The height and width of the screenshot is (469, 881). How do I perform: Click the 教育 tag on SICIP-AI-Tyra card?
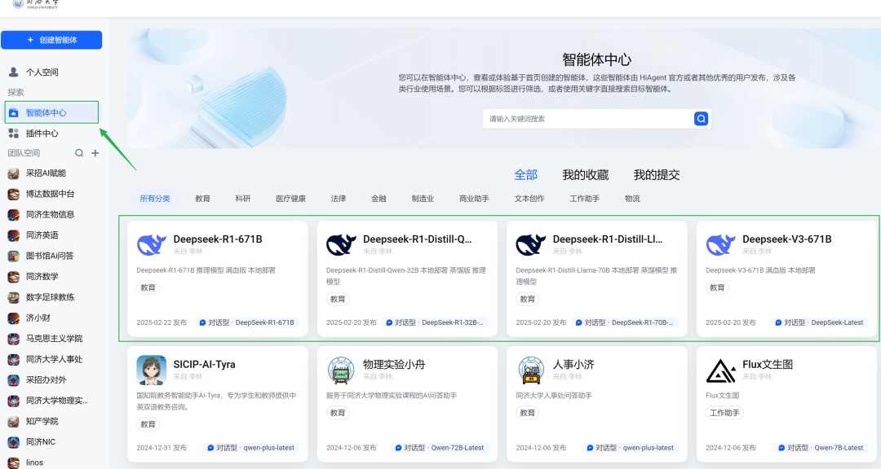click(x=148, y=425)
